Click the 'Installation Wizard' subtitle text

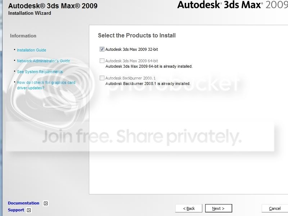[30, 13]
